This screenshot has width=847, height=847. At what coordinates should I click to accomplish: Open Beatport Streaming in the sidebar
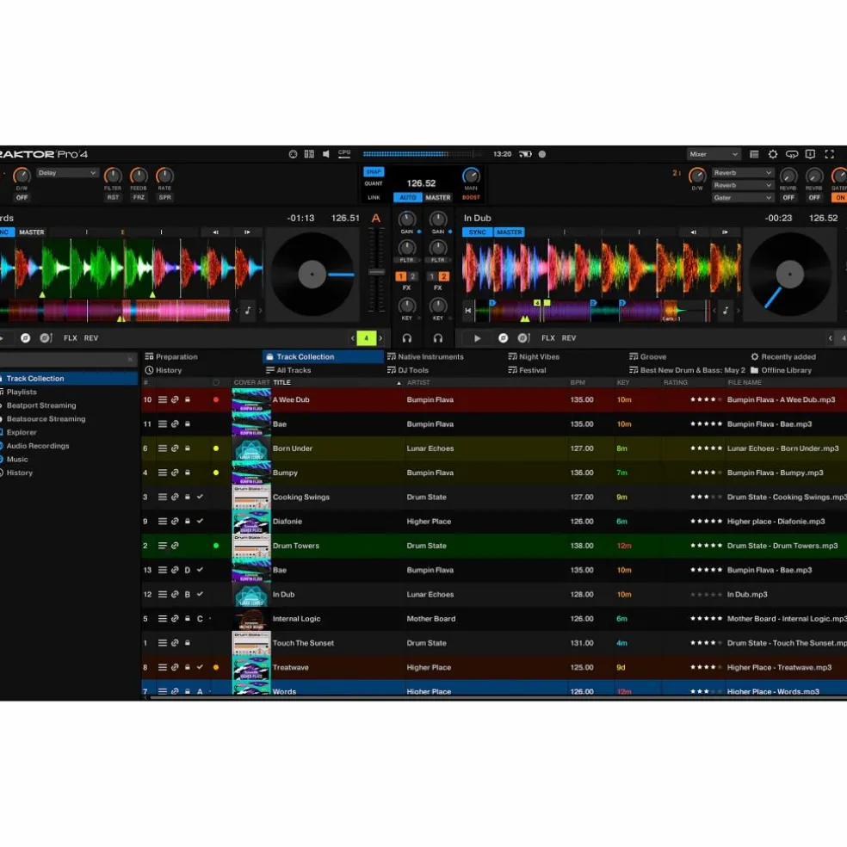[x=41, y=405]
